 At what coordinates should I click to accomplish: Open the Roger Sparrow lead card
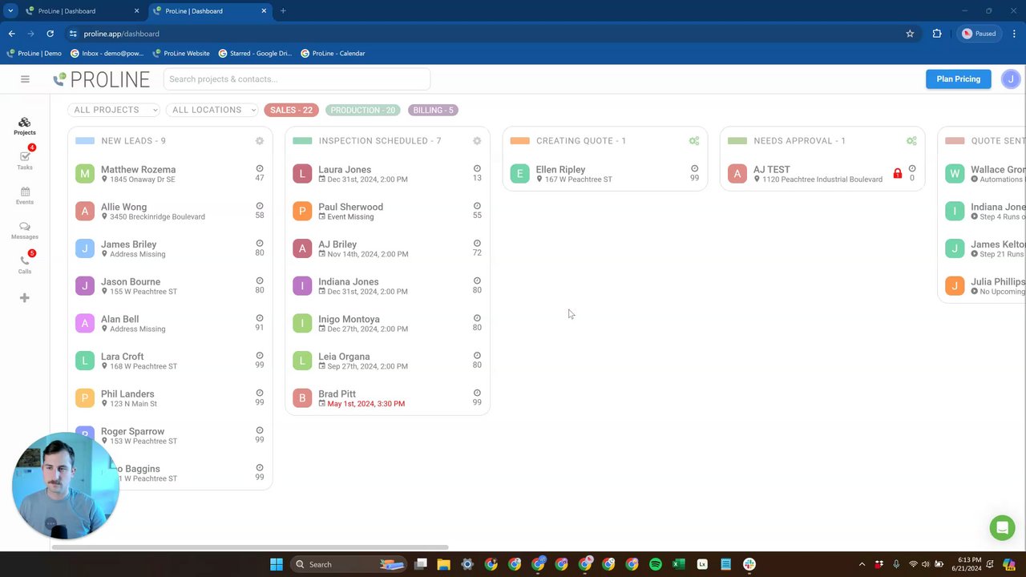coord(170,435)
